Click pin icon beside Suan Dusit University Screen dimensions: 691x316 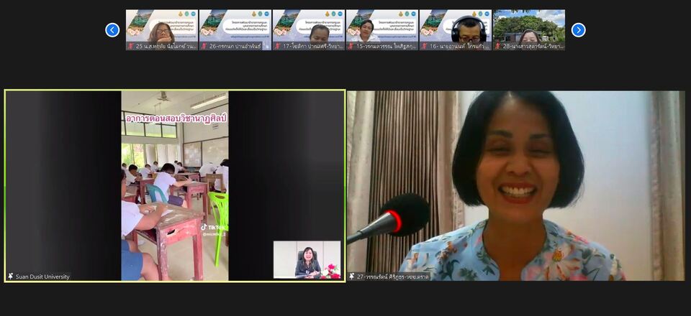tap(11, 276)
